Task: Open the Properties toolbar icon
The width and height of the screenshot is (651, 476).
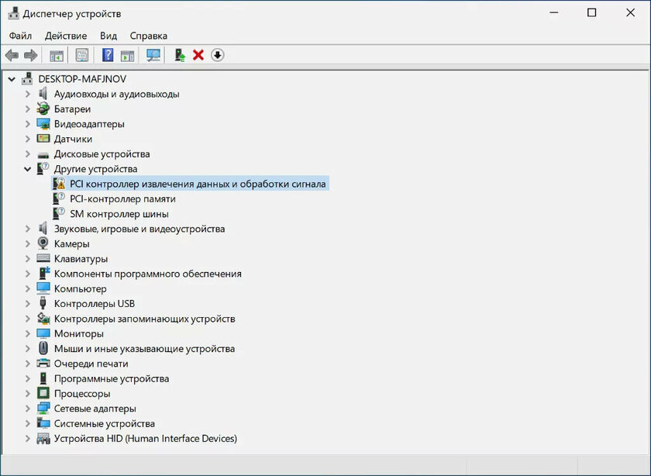Action: 82,55
